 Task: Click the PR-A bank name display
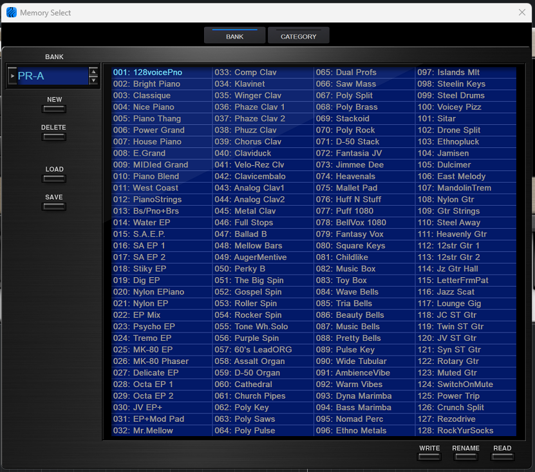coord(52,76)
